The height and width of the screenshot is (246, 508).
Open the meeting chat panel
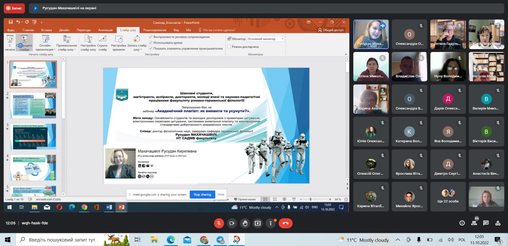(x=486, y=223)
